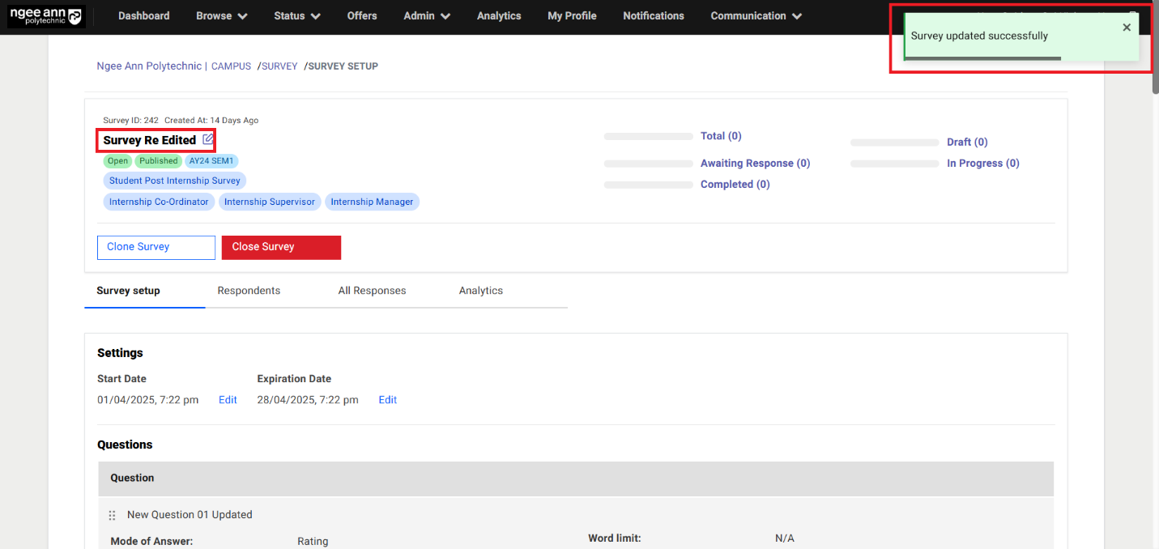Click the Internship Supervisor tag
Viewport: 1159px width, 549px height.
coord(270,202)
